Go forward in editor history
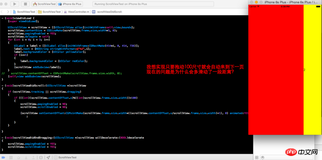This screenshot has height=160, width=322. pyautogui.click(x=8, y=12)
